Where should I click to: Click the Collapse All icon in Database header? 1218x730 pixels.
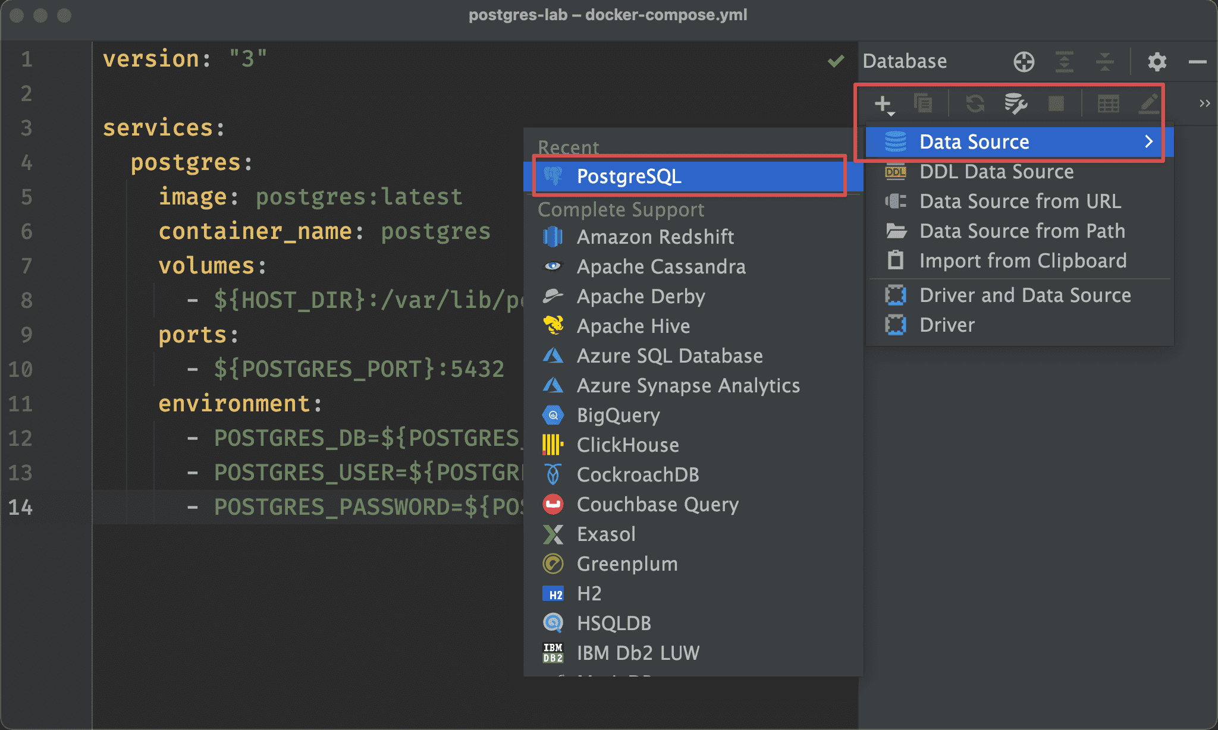[1104, 61]
